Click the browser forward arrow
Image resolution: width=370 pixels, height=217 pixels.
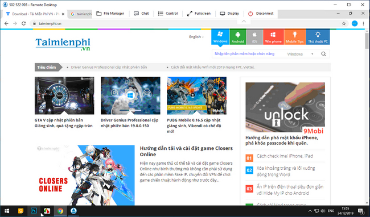(x=15, y=23)
